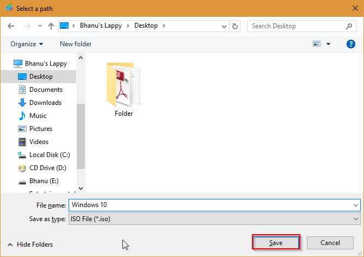Refresh the Desktop folder view

[x=235, y=26]
